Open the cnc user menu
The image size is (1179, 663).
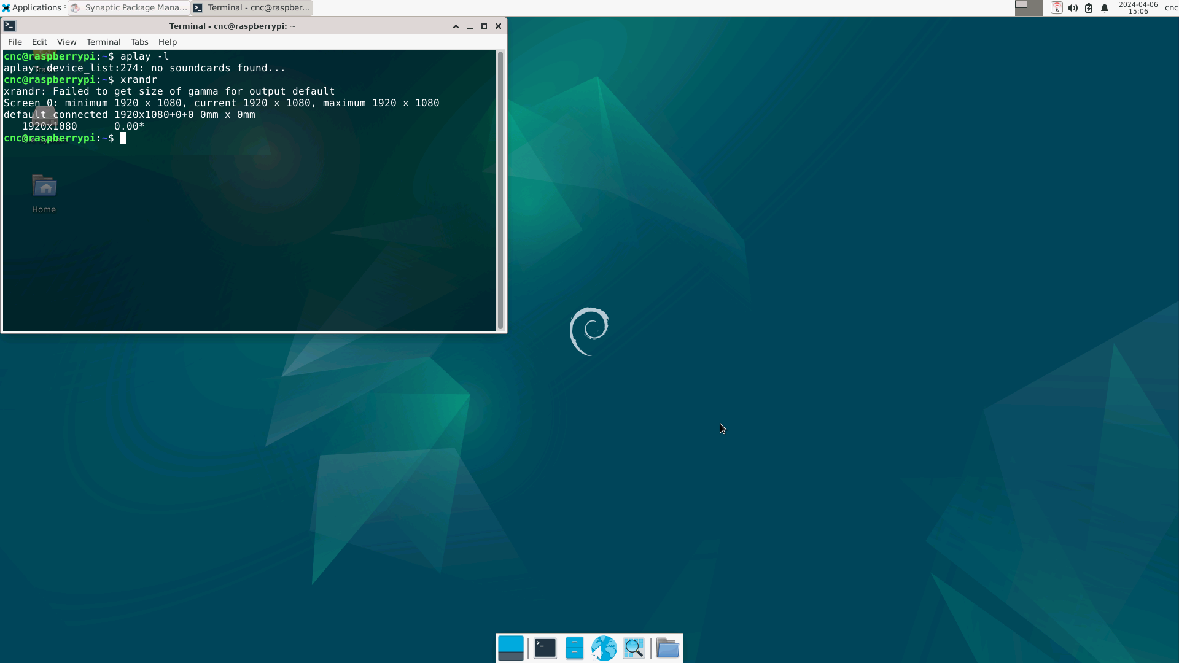1171,8
